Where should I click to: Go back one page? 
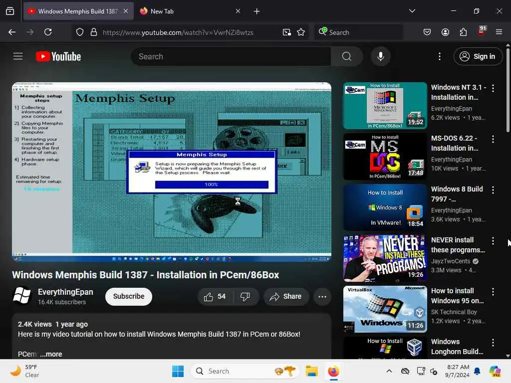12,32
